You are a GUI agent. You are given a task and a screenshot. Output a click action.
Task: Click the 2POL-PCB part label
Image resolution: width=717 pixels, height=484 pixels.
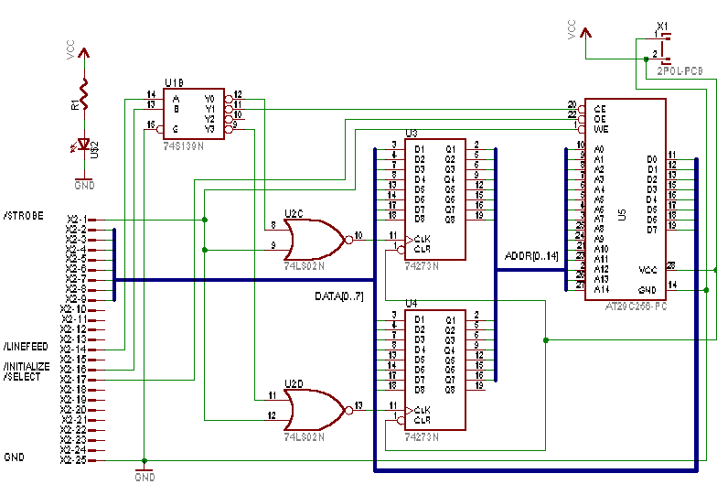pyautogui.click(x=680, y=71)
